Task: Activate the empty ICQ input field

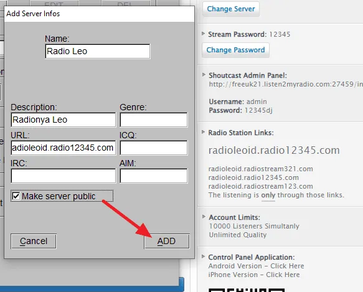Action: tap(154, 148)
